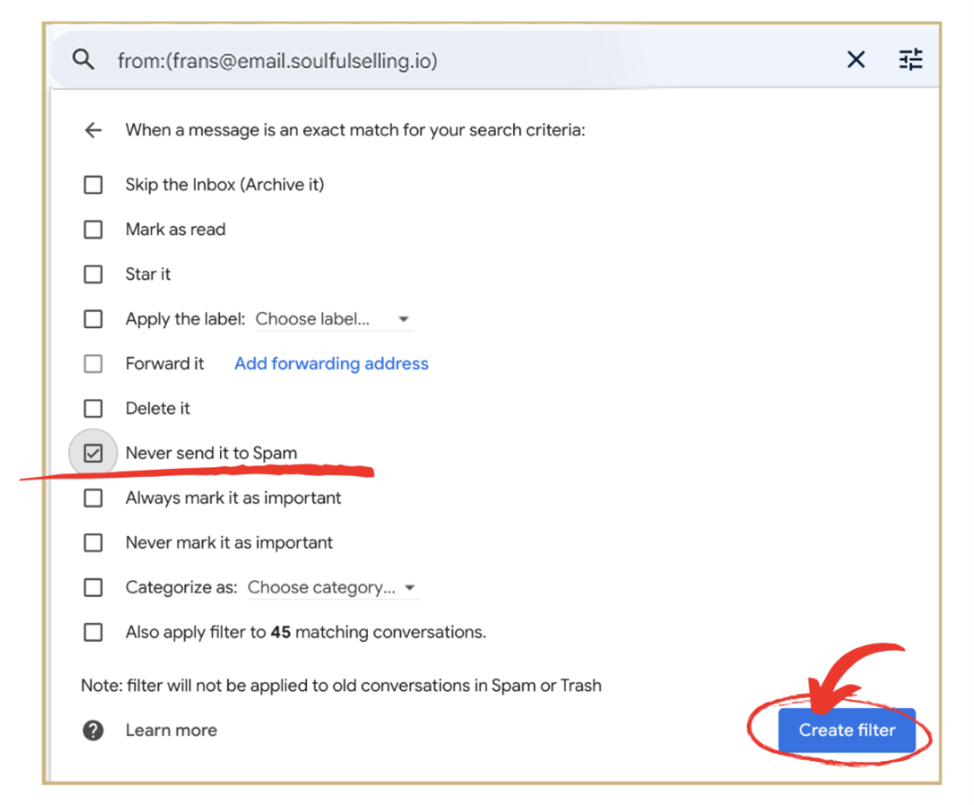Clear the search with the X icon

pos(856,60)
